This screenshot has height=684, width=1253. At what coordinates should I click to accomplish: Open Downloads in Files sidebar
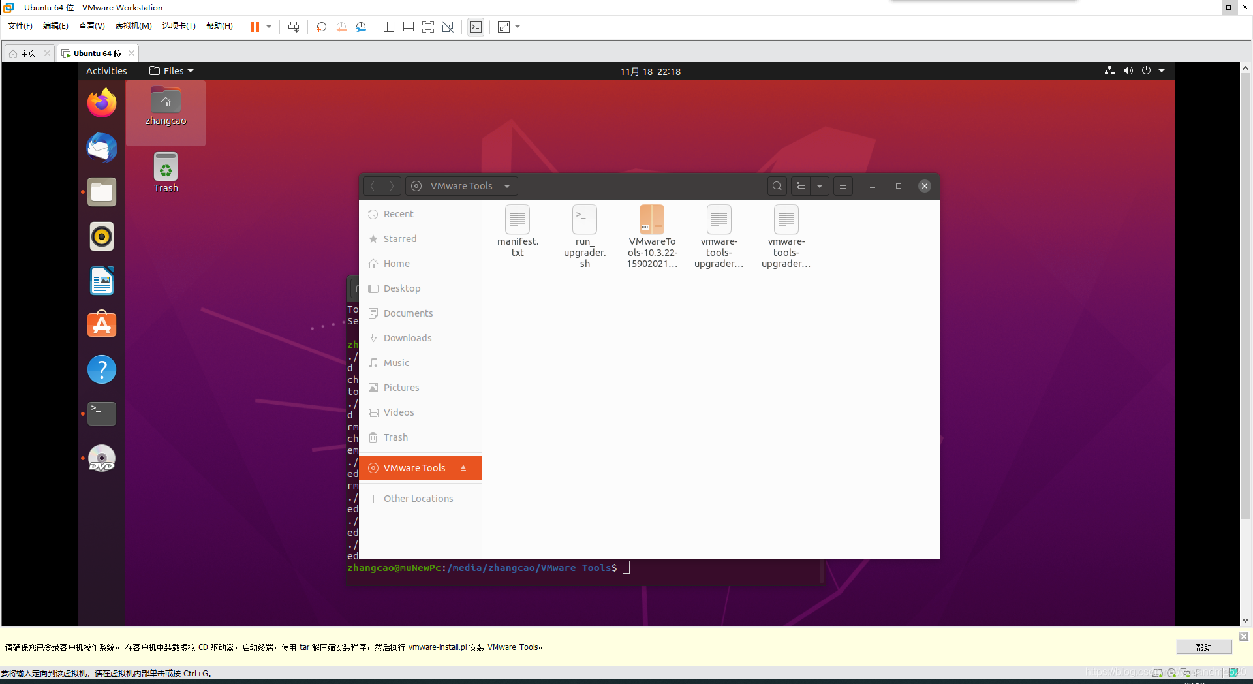pos(420,338)
